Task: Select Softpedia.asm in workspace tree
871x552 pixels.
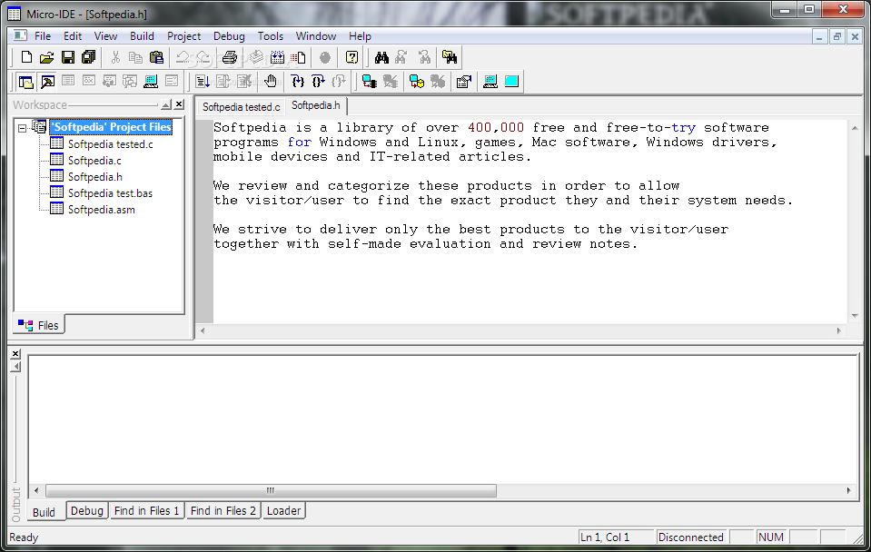Action: [101, 210]
